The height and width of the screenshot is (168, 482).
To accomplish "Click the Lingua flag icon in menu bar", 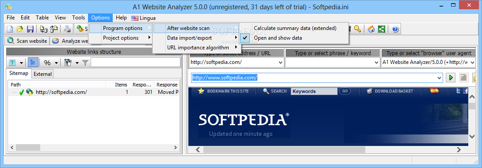I will [x=134, y=18].
